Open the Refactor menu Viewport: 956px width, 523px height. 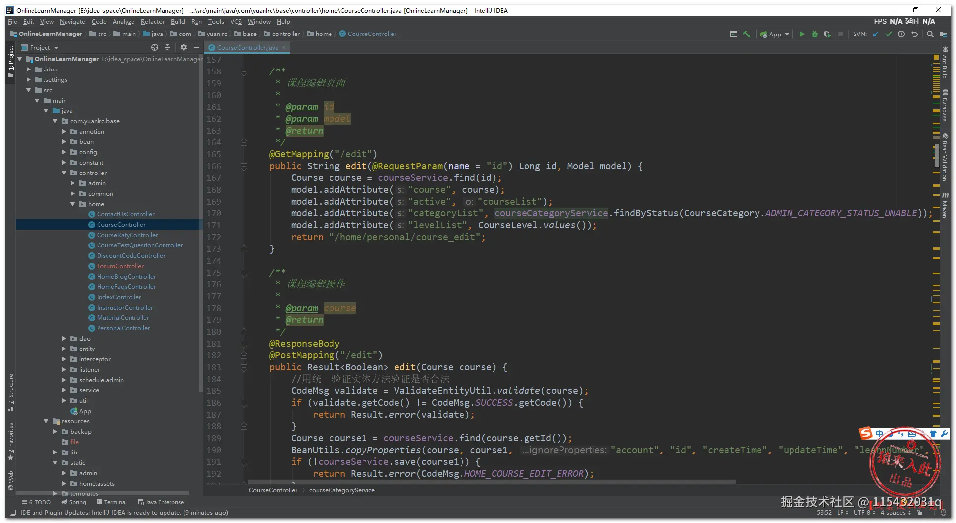[x=152, y=22]
